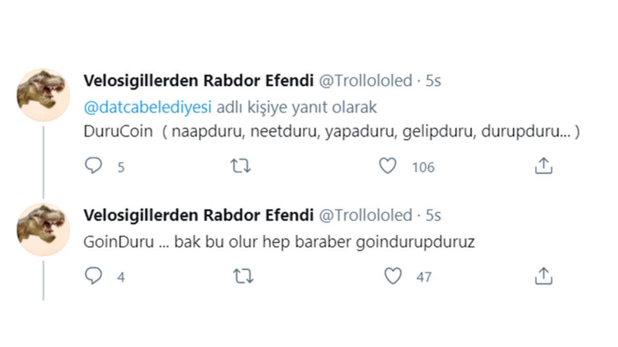Open the 5s timestamp of the second tweet
The image size is (618, 347).
434,215
